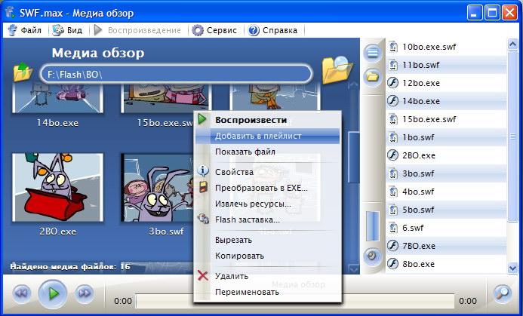Click the info icon beside Свойства
The height and width of the screenshot is (316, 523).
coord(203,171)
